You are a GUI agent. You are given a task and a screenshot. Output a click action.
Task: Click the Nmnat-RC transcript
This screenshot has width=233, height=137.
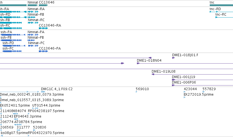[x=33, y=23]
